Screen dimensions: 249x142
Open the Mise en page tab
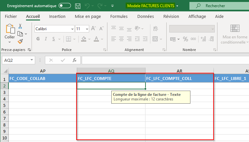pyautogui.click(x=88, y=17)
